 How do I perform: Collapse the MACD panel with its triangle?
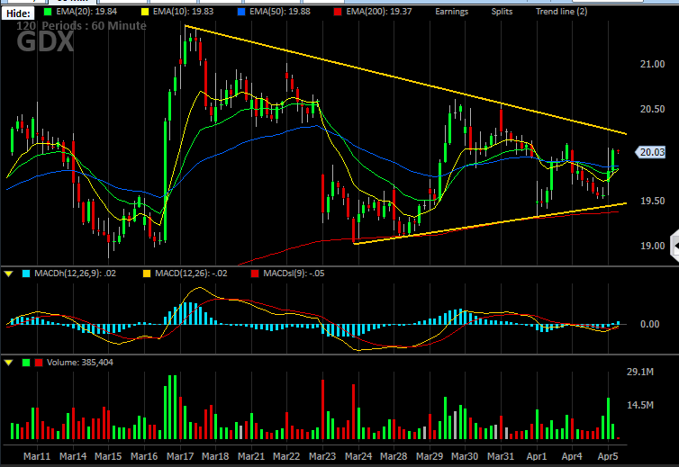coord(9,274)
